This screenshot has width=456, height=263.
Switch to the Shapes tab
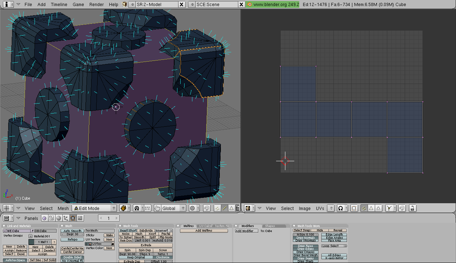tap(270, 226)
